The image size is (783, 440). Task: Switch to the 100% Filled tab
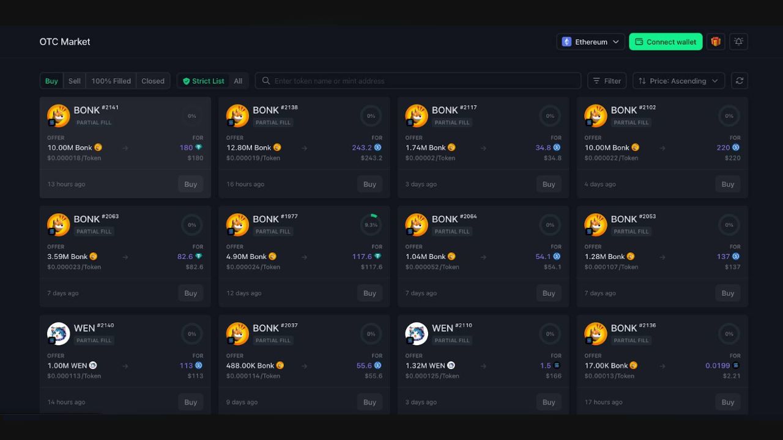pos(111,81)
